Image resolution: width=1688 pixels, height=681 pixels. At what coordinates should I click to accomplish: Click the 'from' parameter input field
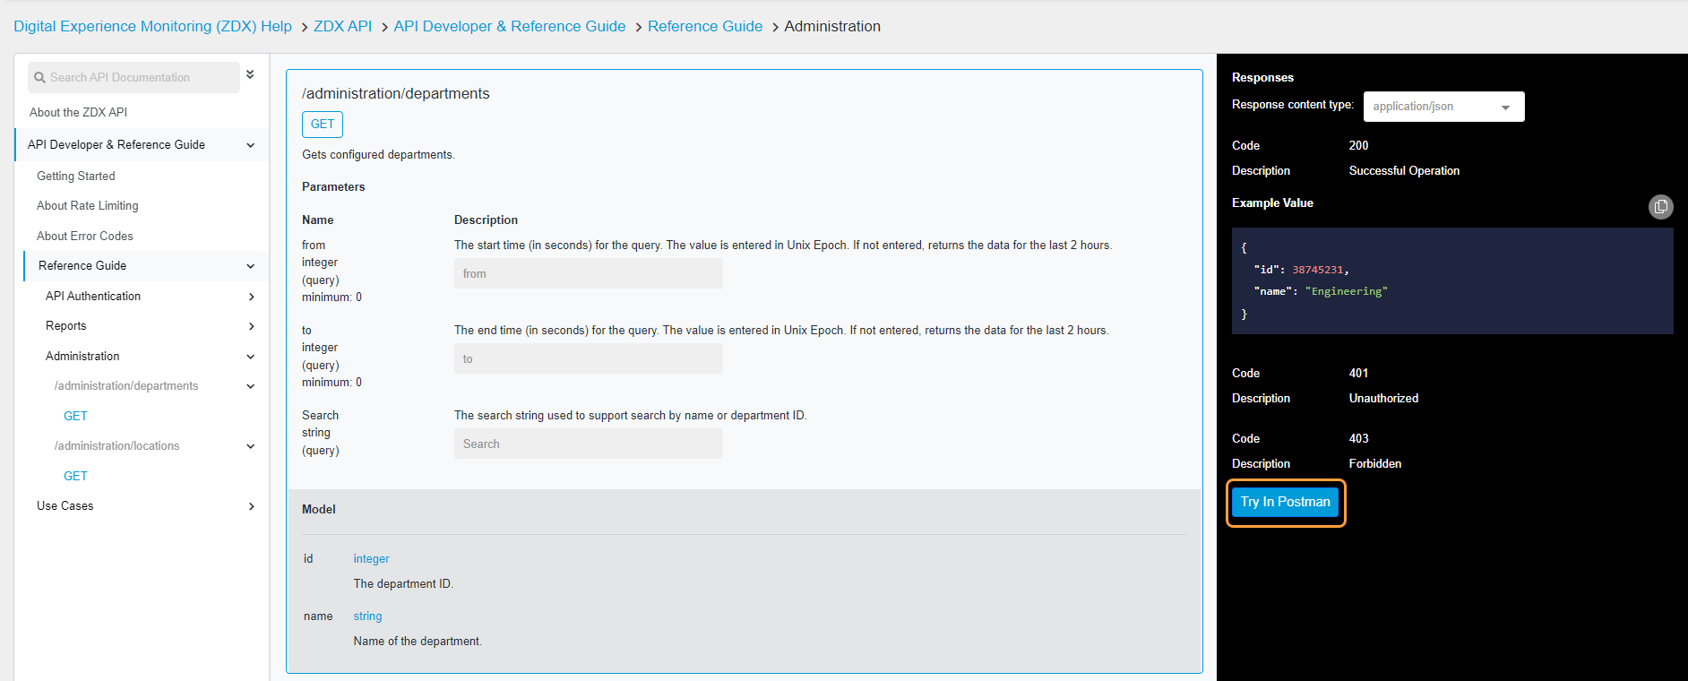pyautogui.click(x=588, y=274)
